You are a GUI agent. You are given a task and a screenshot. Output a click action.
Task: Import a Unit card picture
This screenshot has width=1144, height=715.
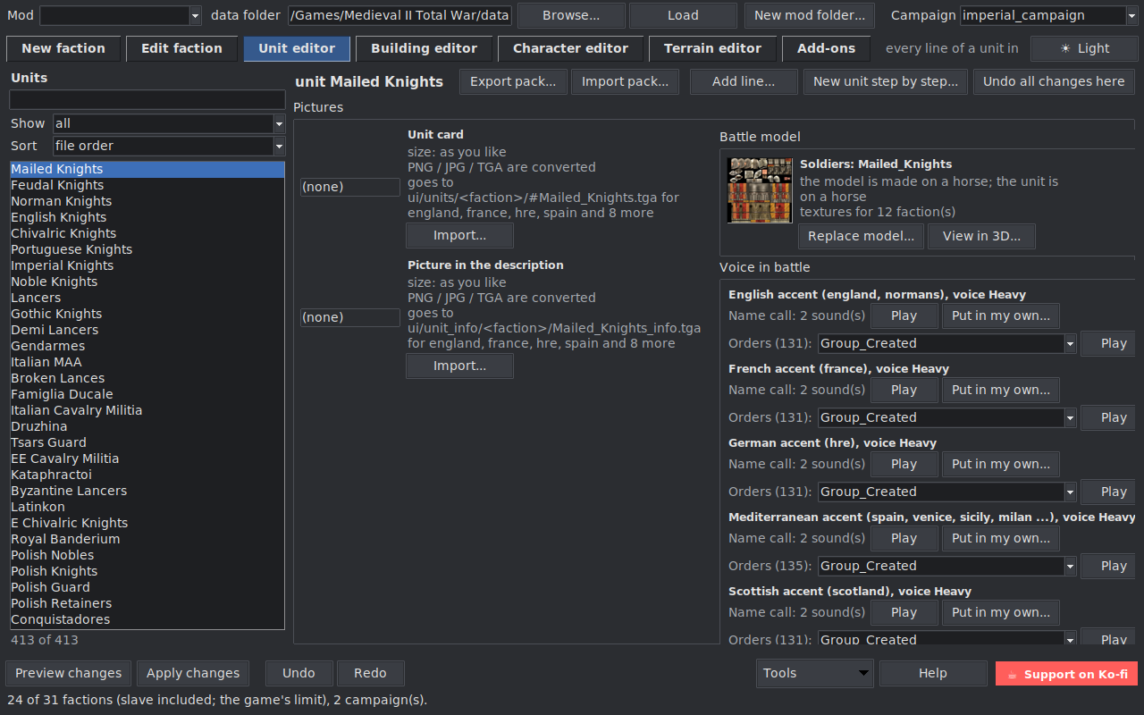tap(459, 236)
